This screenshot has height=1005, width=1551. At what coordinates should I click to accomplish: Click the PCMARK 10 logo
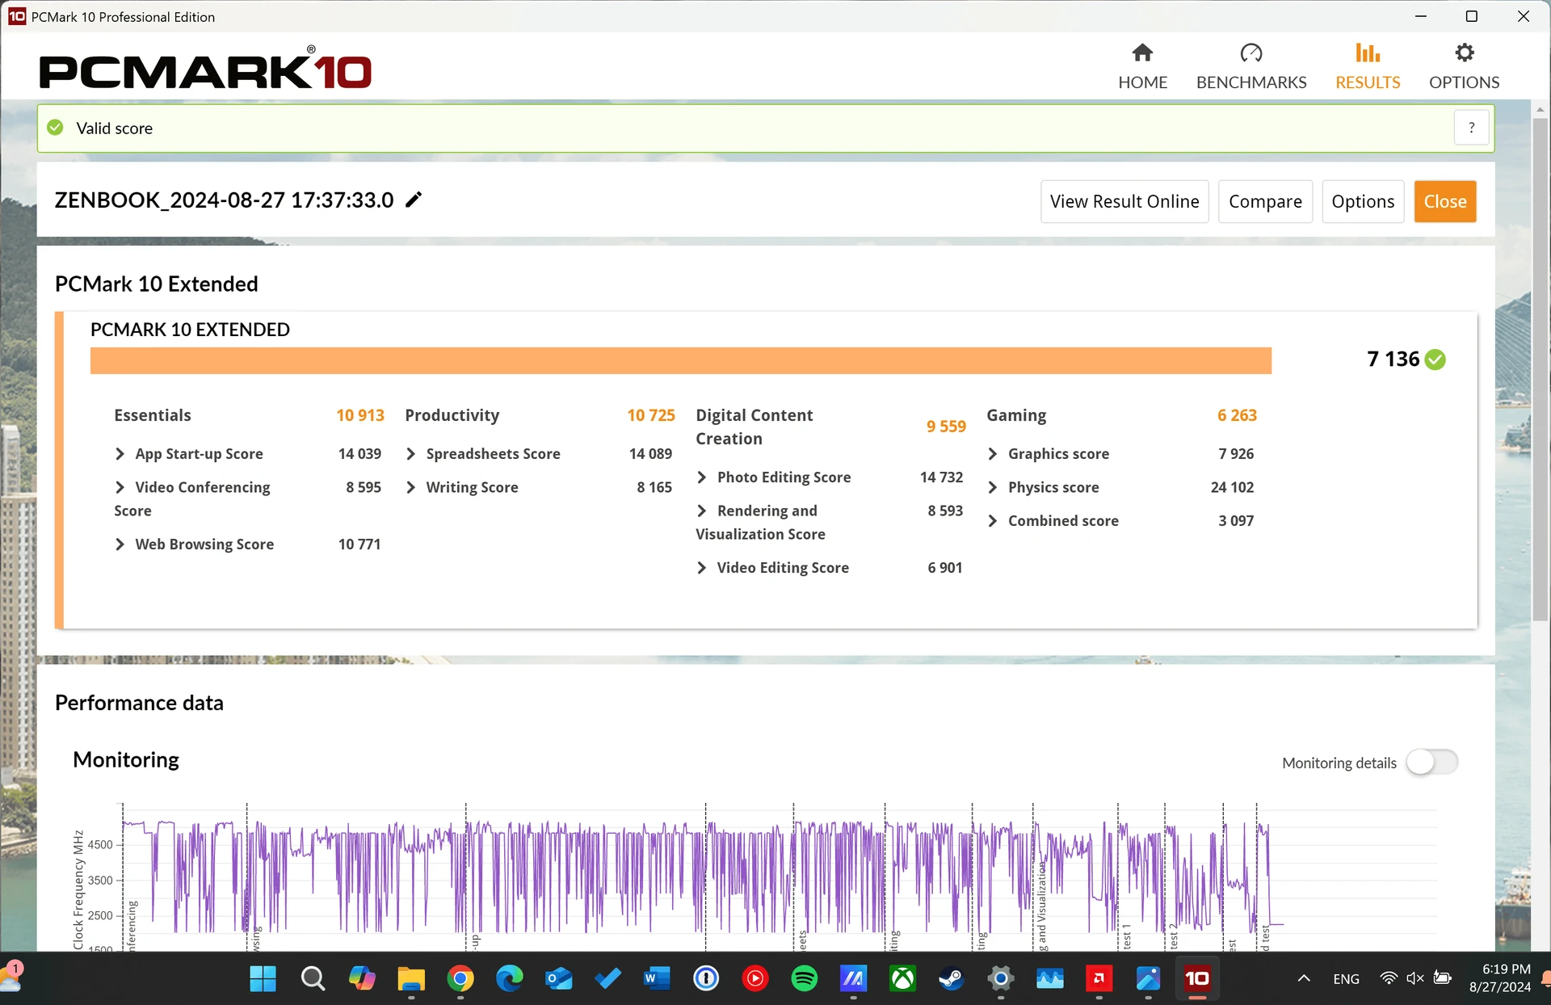pos(205,68)
